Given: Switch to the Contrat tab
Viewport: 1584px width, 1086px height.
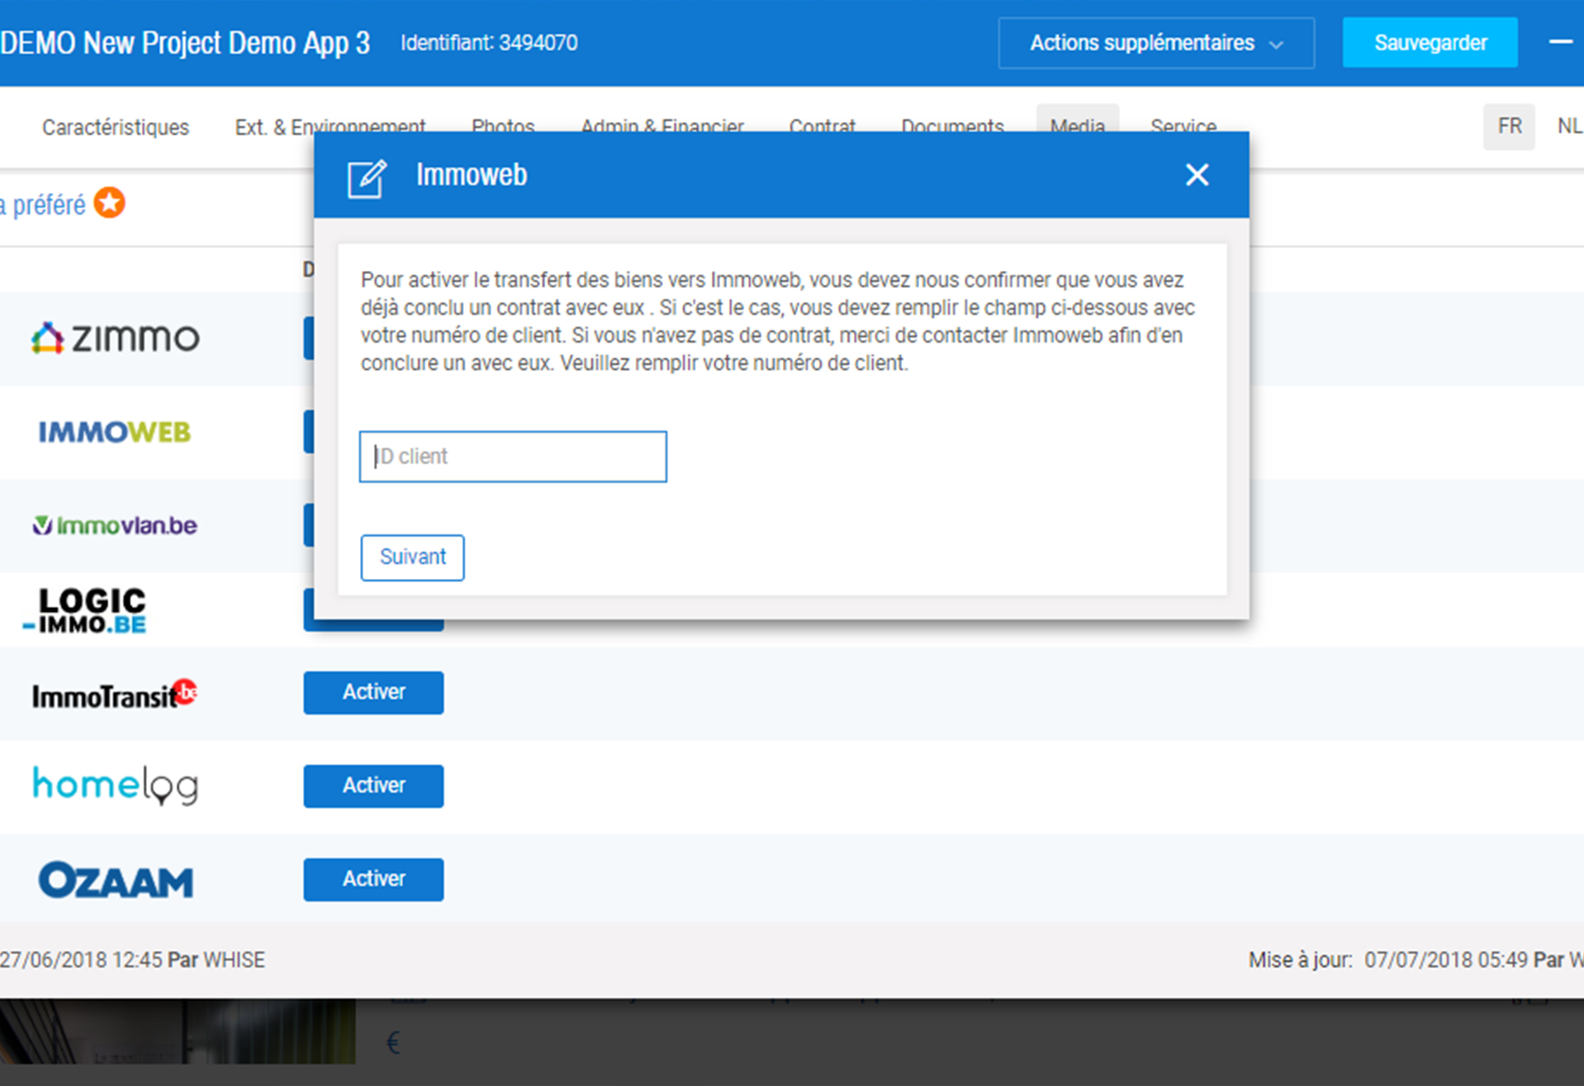Looking at the screenshot, I should click(x=822, y=126).
